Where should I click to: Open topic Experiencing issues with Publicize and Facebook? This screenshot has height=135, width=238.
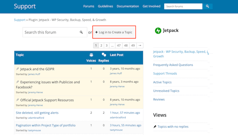pyautogui.click(x=48, y=85)
